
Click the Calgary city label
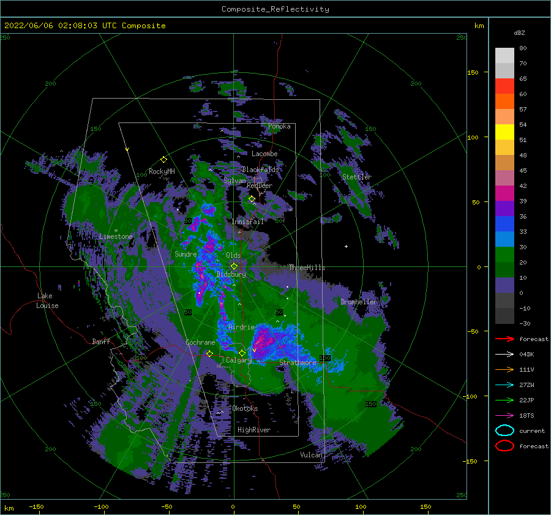[x=239, y=360]
